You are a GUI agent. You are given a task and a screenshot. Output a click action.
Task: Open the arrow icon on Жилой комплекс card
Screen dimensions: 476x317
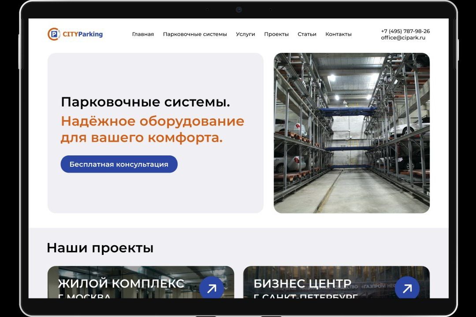pyautogui.click(x=212, y=288)
